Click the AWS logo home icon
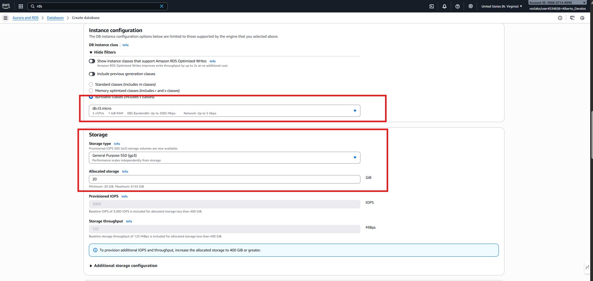The image size is (593, 281). point(6,6)
